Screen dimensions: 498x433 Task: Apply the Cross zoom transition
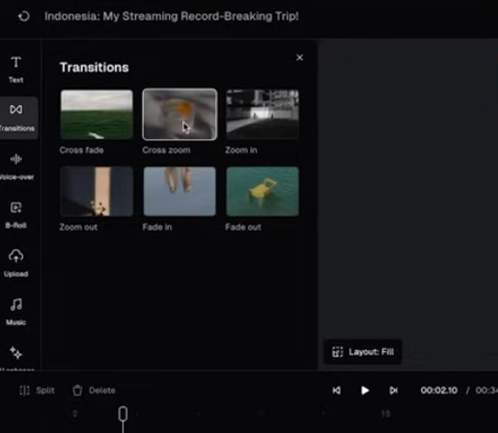click(180, 115)
